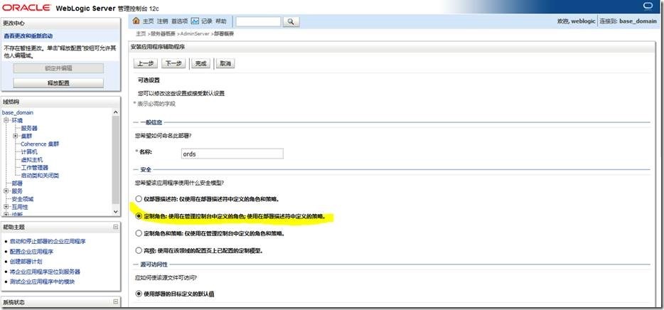The height and width of the screenshot is (310, 664).
Task: Click the 名称 input field containing ords
Action: click(x=232, y=154)
